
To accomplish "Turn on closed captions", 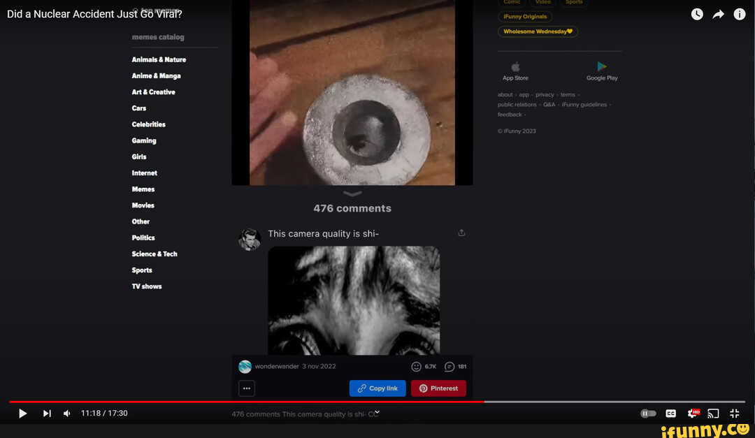I will pyautogui.click(x=670, y=414).
